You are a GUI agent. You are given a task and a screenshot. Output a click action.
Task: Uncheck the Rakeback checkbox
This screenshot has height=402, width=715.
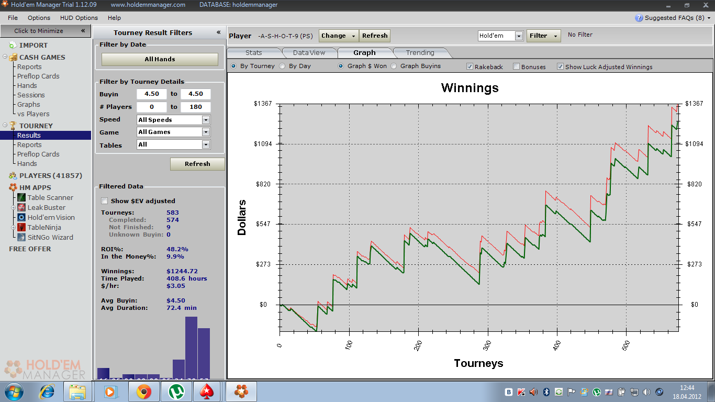point(470,66)
